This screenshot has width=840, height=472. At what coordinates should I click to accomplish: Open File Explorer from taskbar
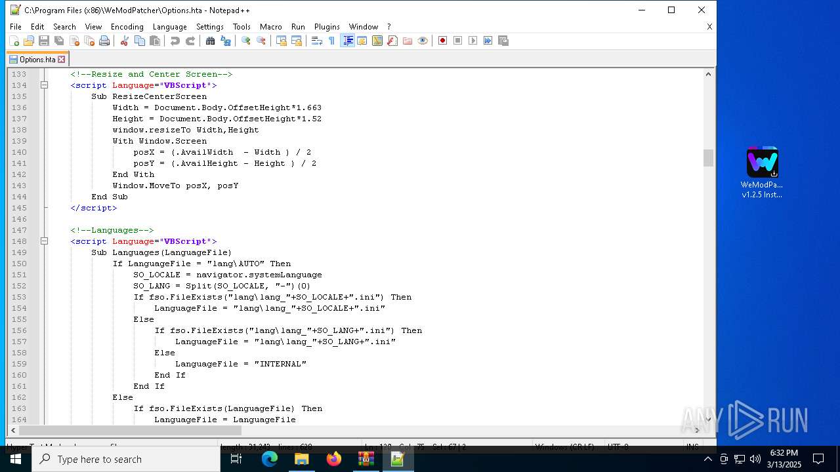coord(301,459)
